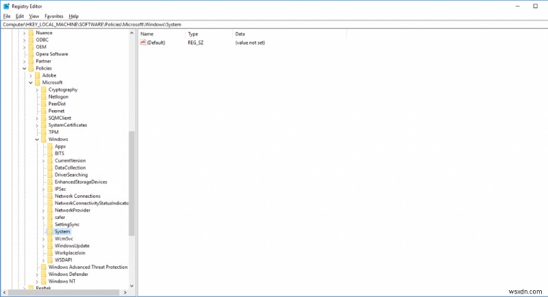Viewport: 548px width, 297px height.
Task: Select the WSDAPI key
Action: [x=63, y=259]
